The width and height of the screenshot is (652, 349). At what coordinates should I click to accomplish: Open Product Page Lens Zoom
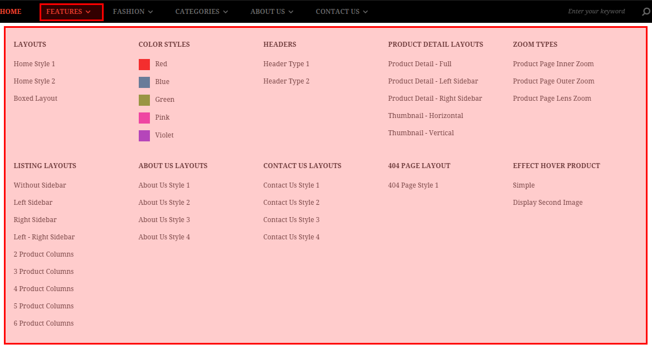[552, 99]
